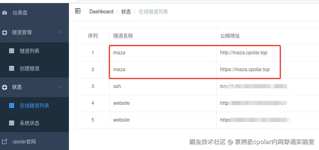
Task: Click the table icon next to 系统状态
Action: 12,123
